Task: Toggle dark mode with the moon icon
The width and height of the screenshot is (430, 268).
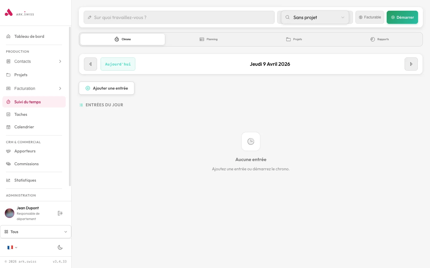Action: tap(60, 247)
